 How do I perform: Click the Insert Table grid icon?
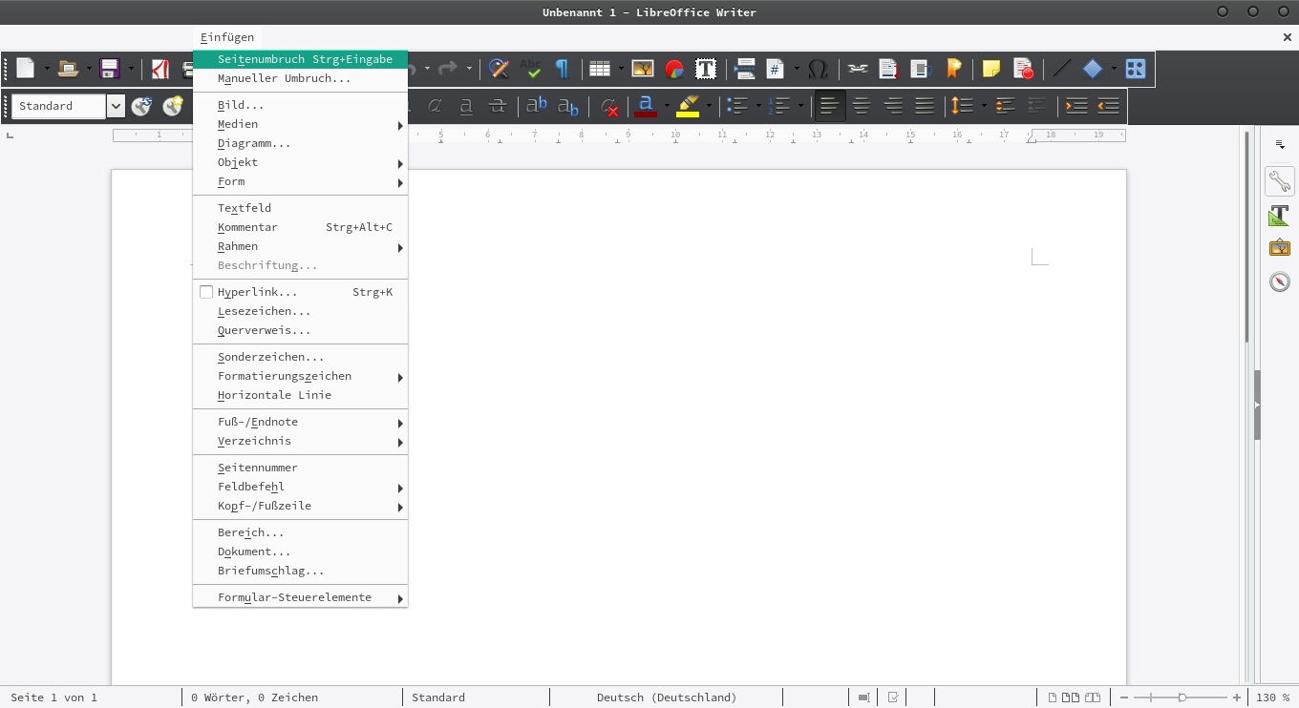pyautogui.click(x=599, y=69)
